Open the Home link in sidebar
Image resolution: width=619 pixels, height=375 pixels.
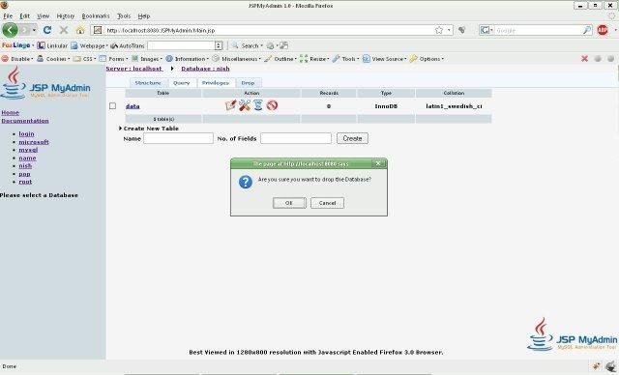coord(11,113)
